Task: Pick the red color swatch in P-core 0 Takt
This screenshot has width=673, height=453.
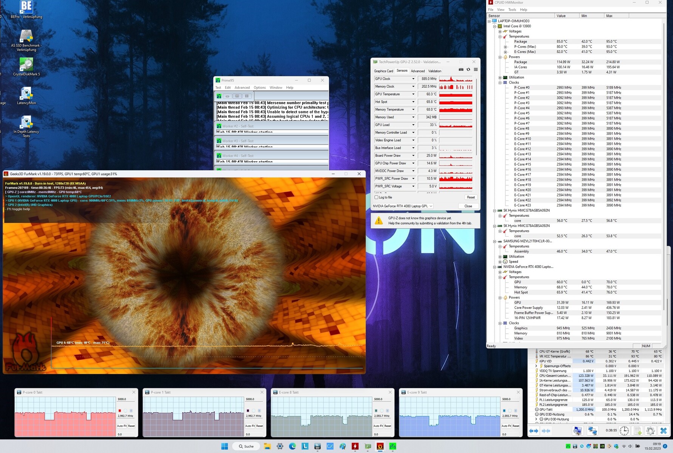Action: (120, 411)
